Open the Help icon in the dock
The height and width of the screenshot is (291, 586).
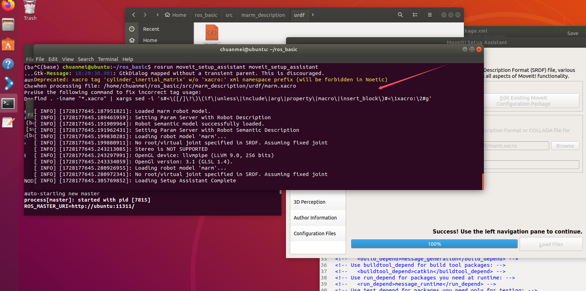pos(8,64)
